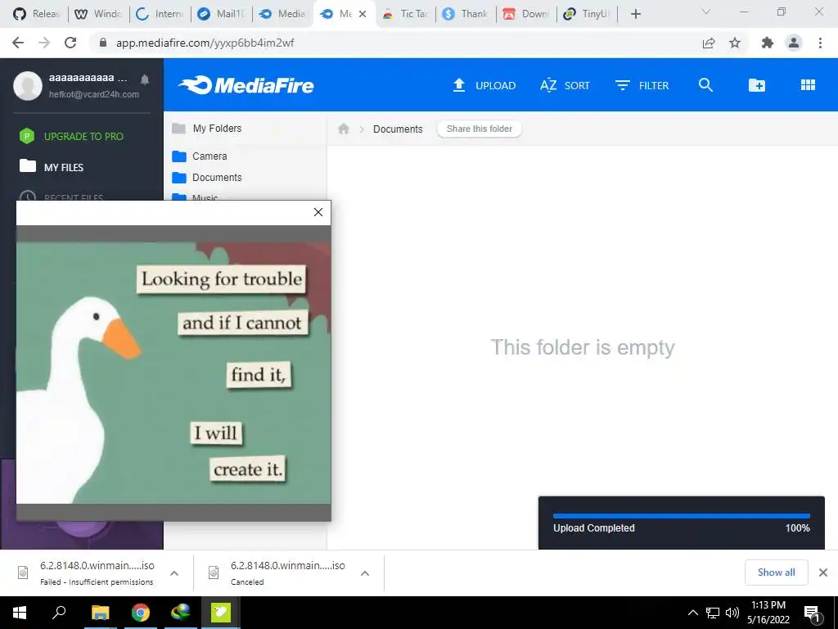Open notifications bell icon
838x629 pixels.
click(x=144, y=79)
